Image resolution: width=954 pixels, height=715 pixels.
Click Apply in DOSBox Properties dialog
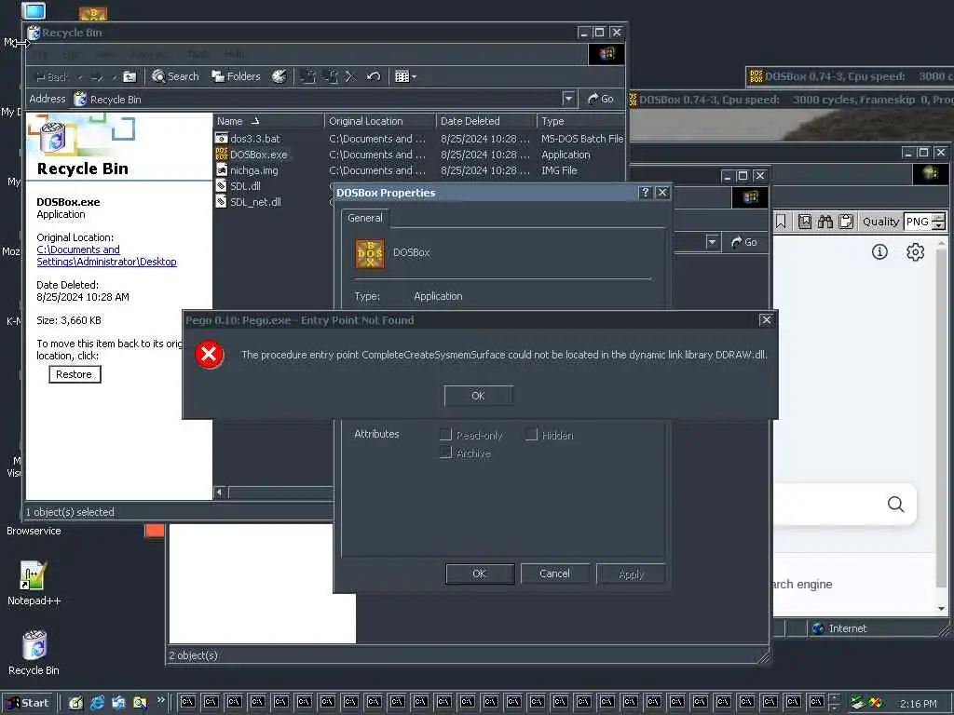(x=631, y=573)
